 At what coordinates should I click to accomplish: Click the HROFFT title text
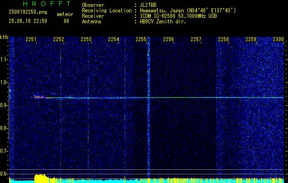(x=47, y=4)
